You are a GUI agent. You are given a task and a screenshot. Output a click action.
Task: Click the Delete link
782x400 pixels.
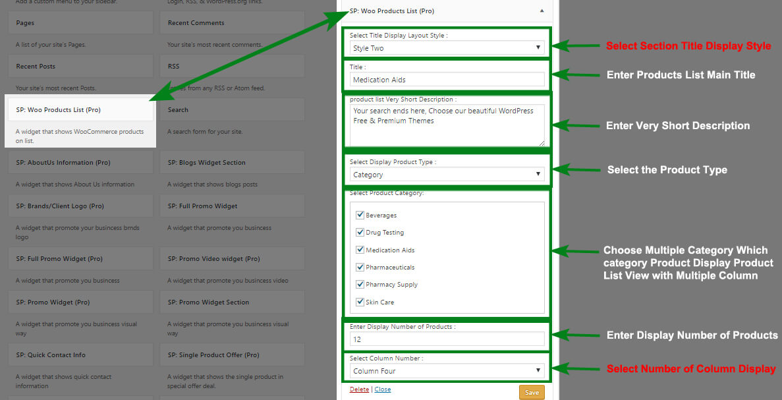pyautogui.click(x=359, y=389)
